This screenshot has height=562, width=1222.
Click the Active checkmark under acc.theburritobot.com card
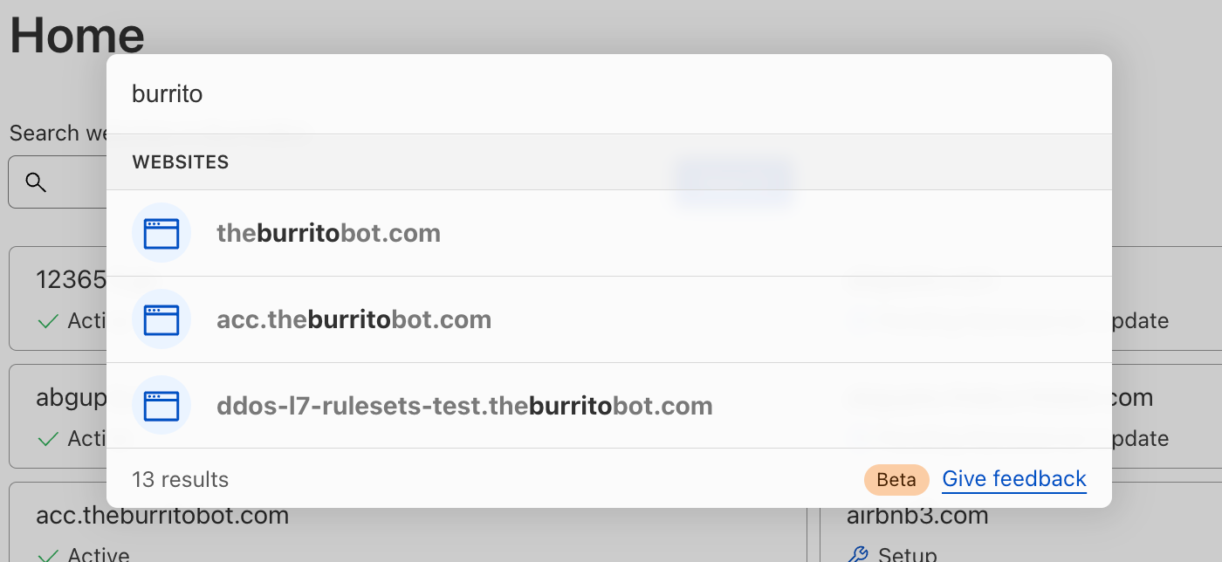pos(48,555)
